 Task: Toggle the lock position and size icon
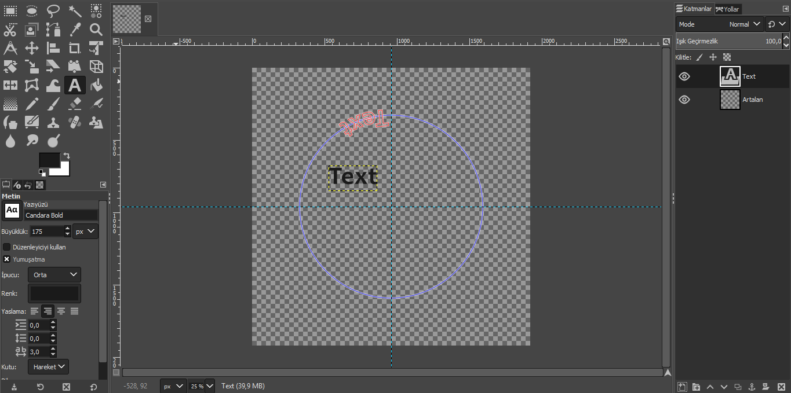click(713, 57)
